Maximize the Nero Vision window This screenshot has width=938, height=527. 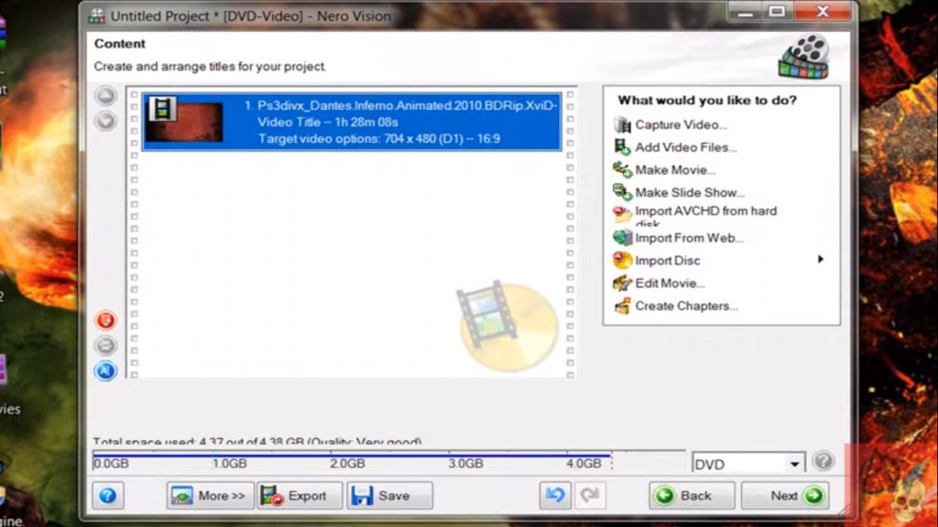tap(777, 12)
